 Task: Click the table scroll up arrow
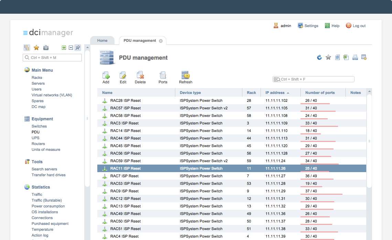pyautogui.click(x=369, y=92)
